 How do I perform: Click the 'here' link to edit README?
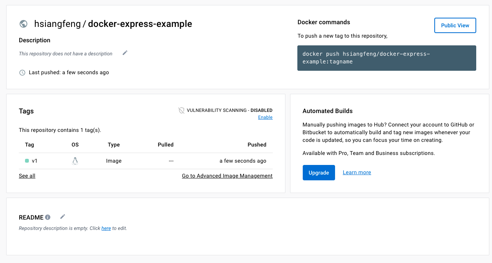[106, 228]
